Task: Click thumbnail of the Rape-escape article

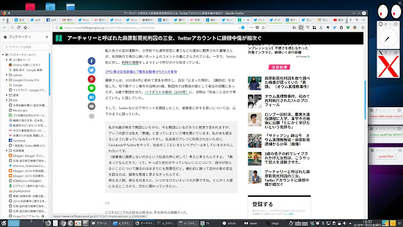Action: (254, 158)
